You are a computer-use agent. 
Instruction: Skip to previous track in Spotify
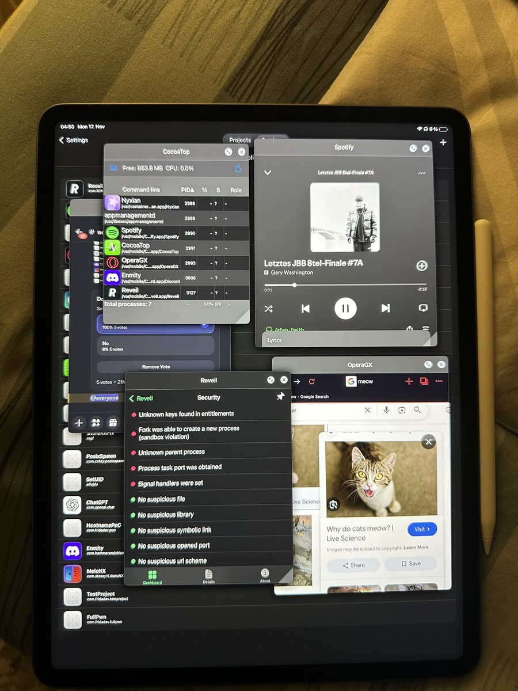coord(306,309)
